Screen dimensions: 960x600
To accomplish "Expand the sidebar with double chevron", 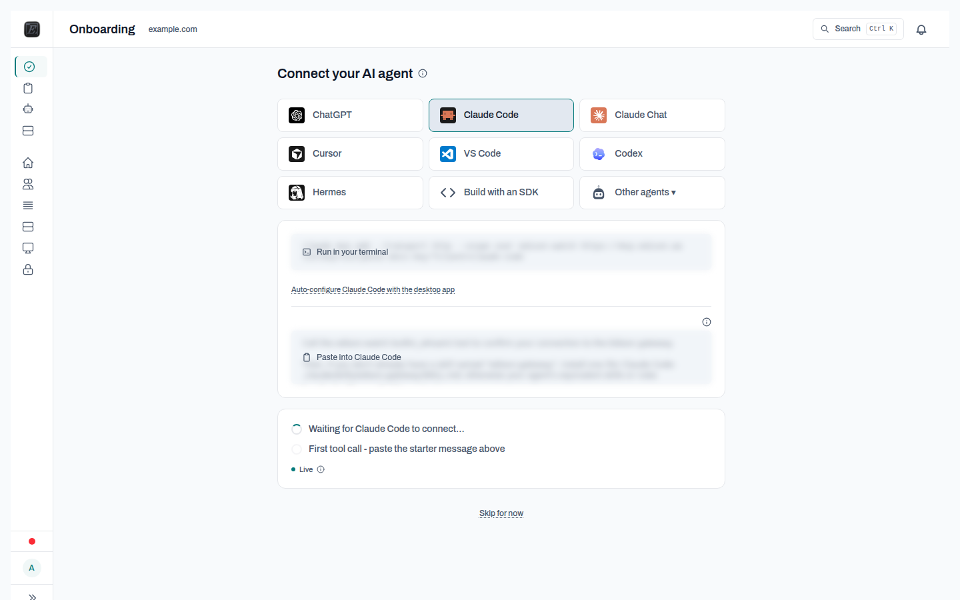I will (32, 597).
